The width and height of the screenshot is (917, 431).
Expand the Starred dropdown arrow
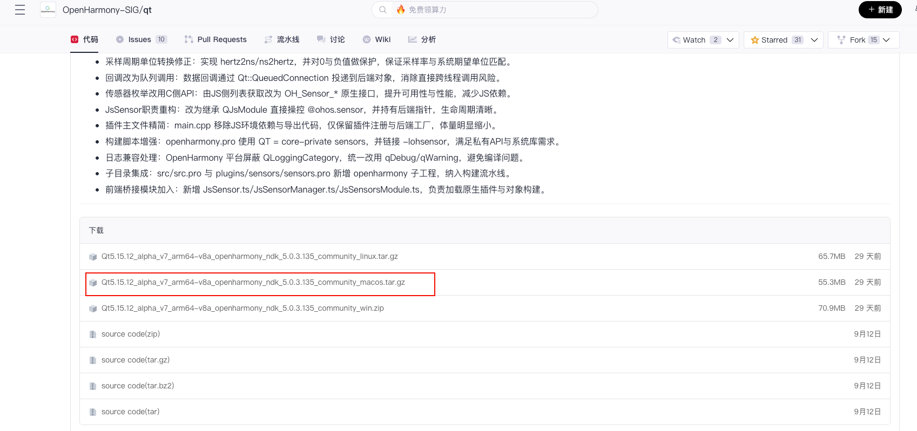814,40
